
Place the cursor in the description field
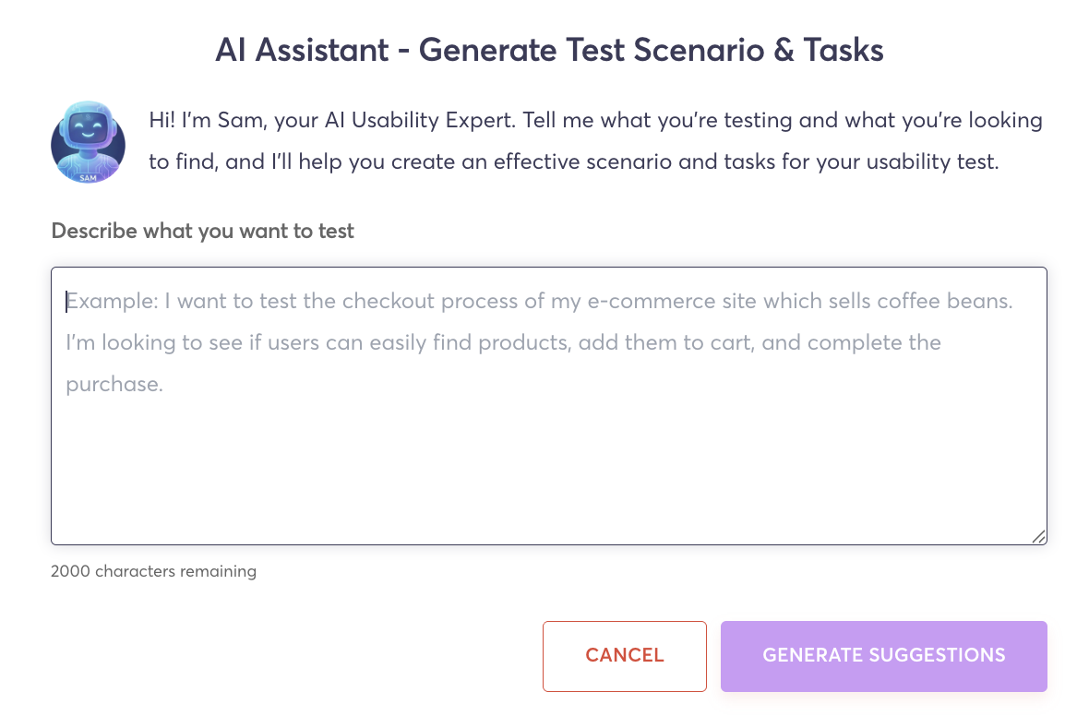point(549,406)
